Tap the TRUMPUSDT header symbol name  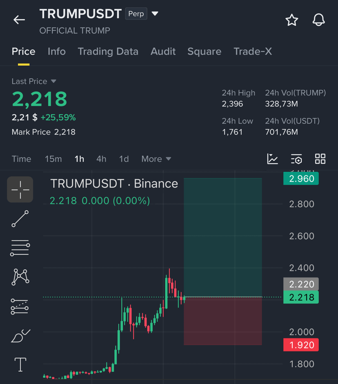tap(80, 14)
